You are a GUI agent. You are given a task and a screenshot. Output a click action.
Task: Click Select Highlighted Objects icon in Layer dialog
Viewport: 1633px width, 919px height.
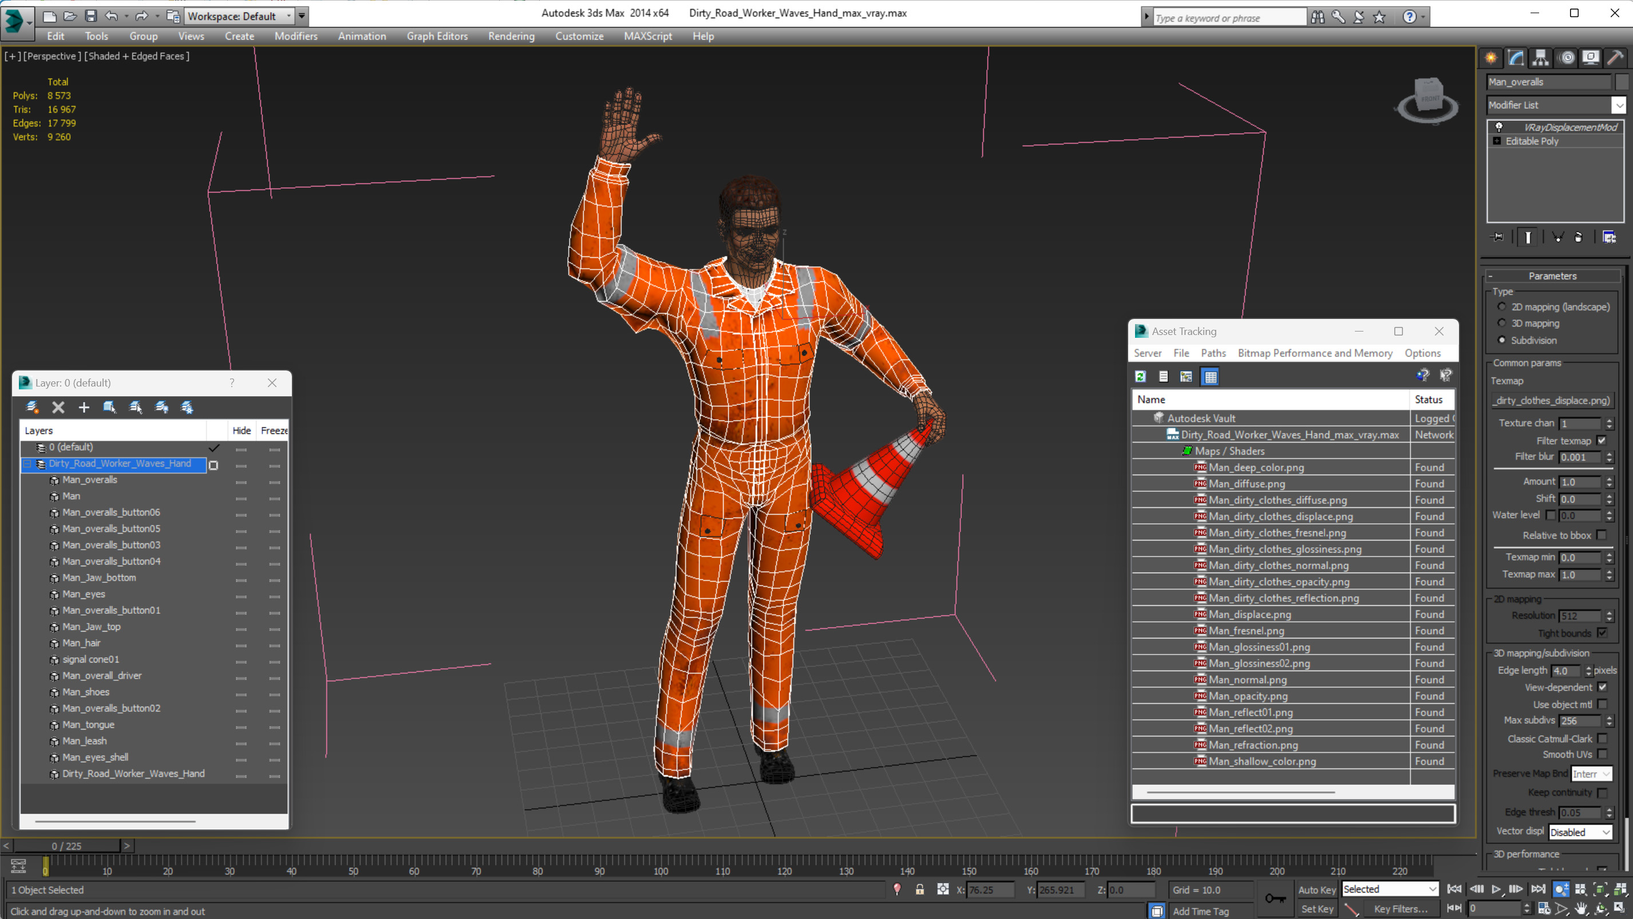tap(110, 407)
